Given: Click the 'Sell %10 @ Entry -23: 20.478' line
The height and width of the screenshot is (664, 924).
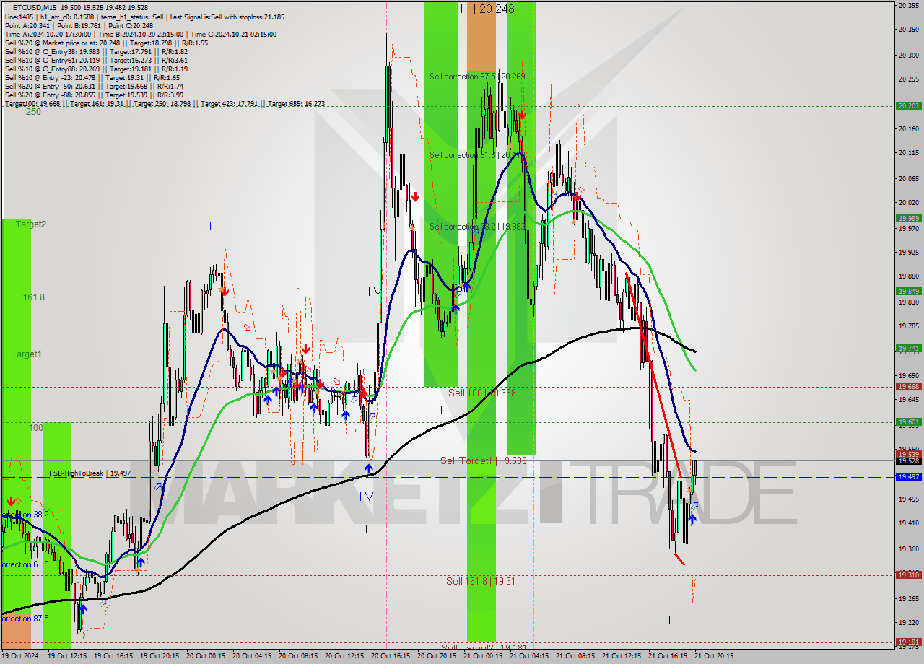Looking at the screenshot, I should pos(92,77).
